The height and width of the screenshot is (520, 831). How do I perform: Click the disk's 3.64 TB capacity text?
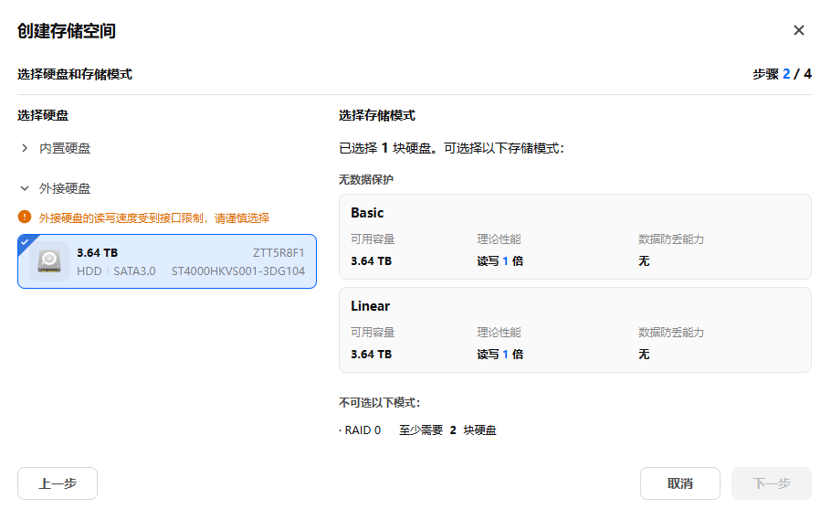pos(98,252)
